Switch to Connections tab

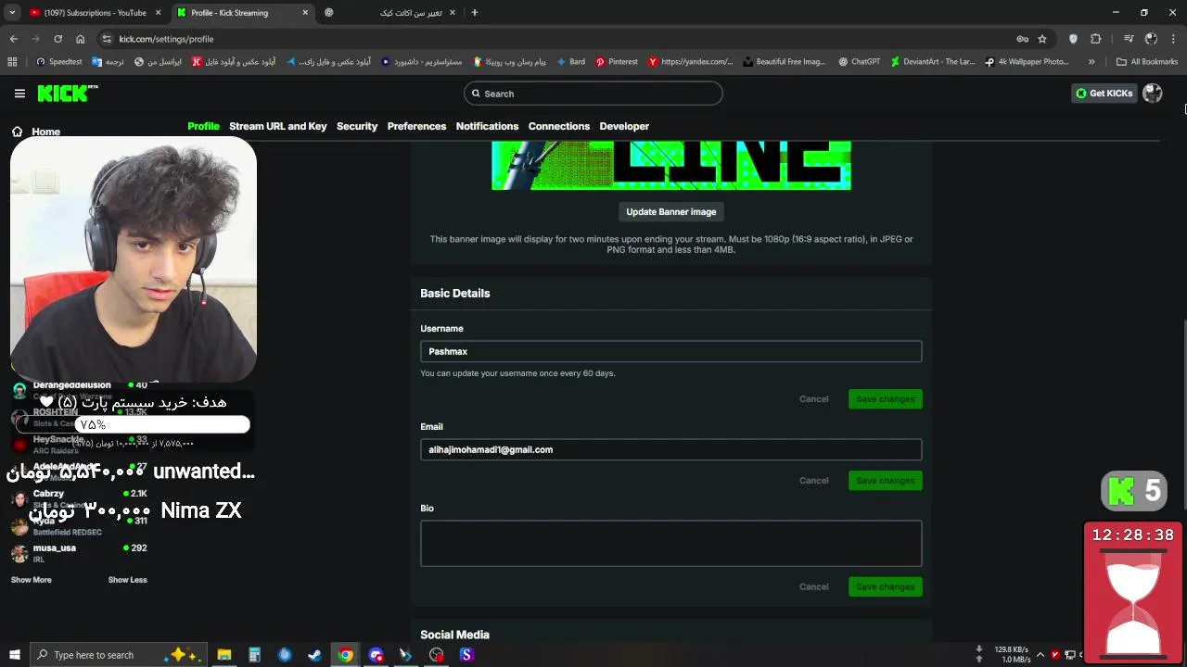(x=559, y=126)
